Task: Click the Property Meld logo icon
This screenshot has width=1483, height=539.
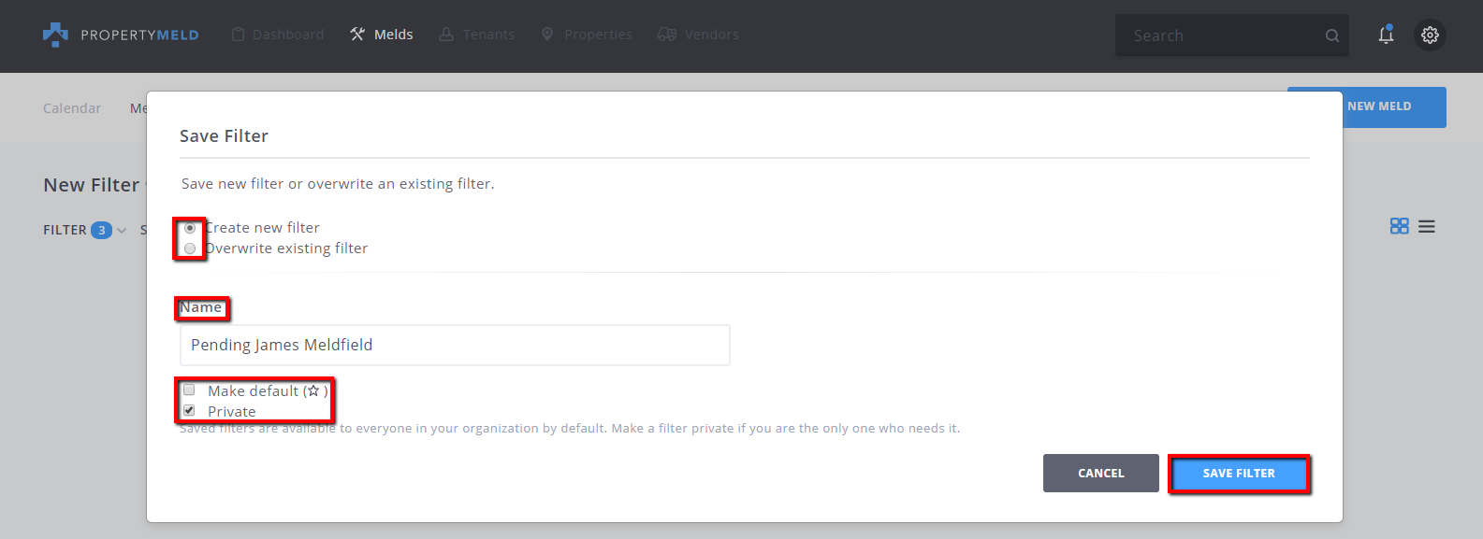Action: point(56,35)
